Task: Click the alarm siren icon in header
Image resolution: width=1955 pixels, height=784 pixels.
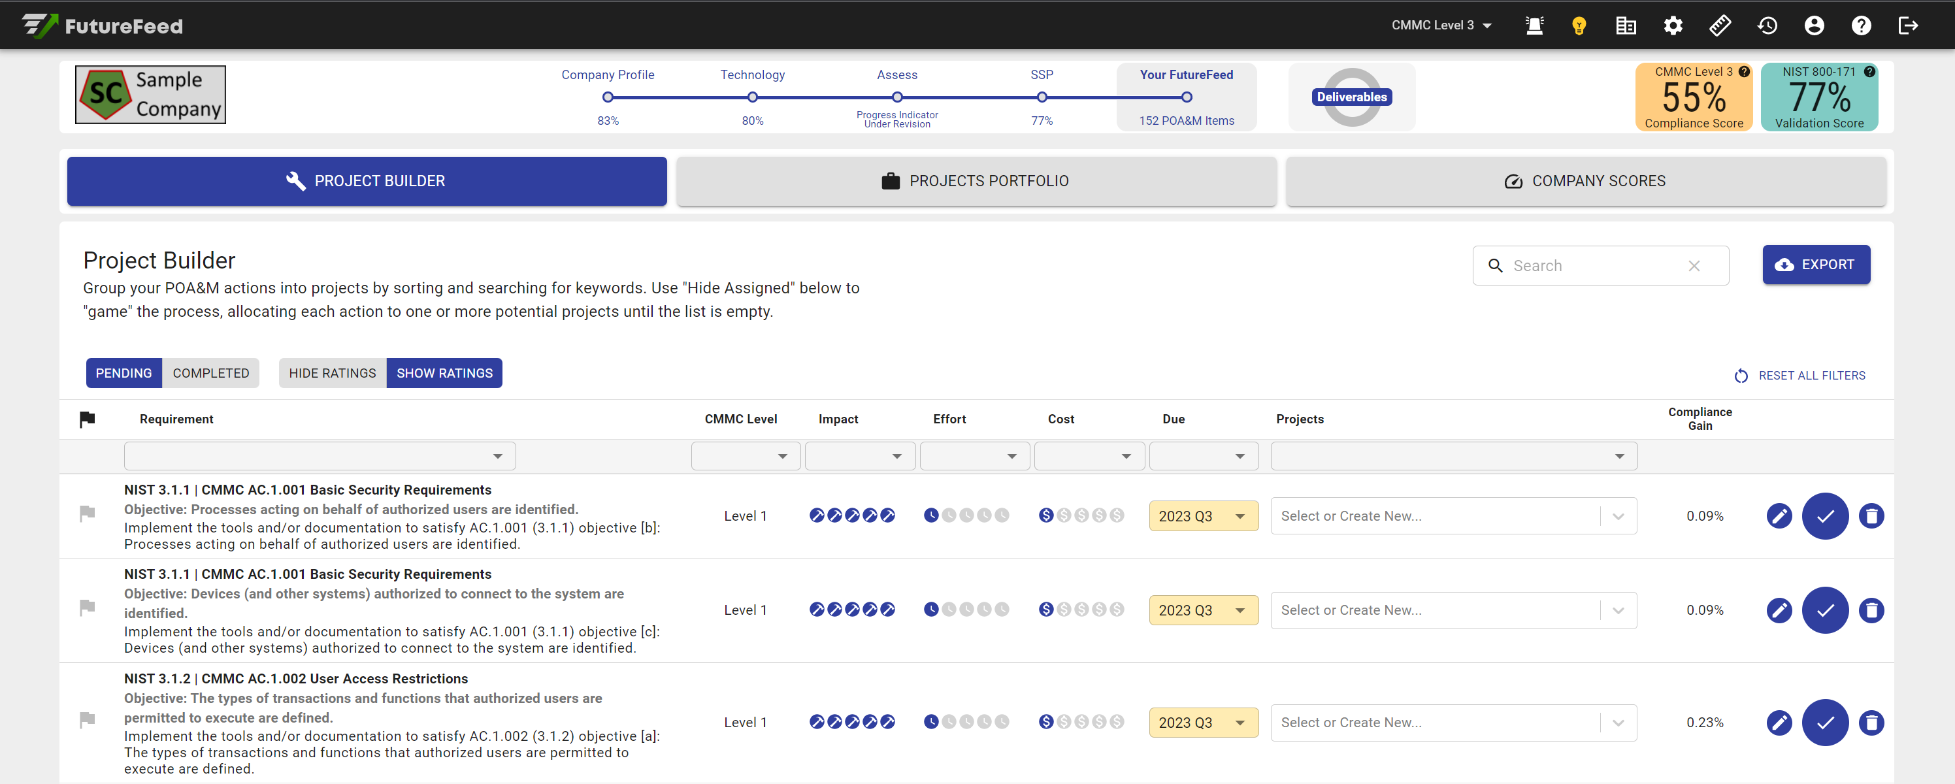Action: [x=1534, y=25]
